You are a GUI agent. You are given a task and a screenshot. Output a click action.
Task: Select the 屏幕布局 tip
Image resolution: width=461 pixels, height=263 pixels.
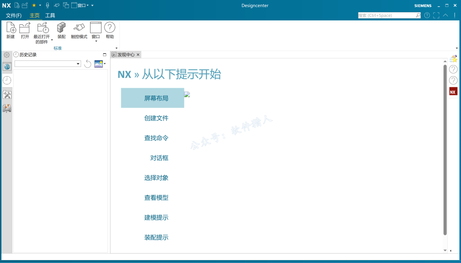point(152,98)
